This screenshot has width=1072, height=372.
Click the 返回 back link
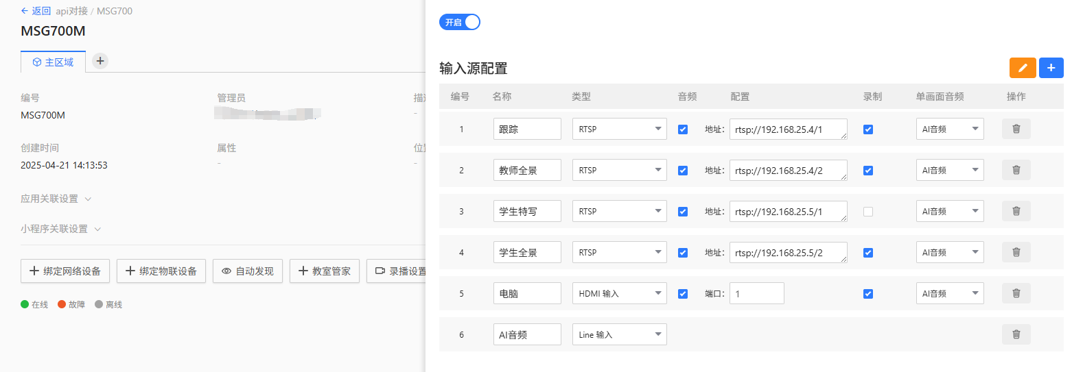click(x=36, y=11)
